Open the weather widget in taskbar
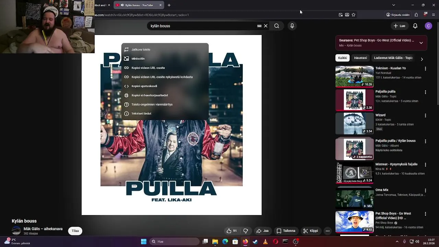The height and width of the screenshot is (247, 439). click(17, 242)
